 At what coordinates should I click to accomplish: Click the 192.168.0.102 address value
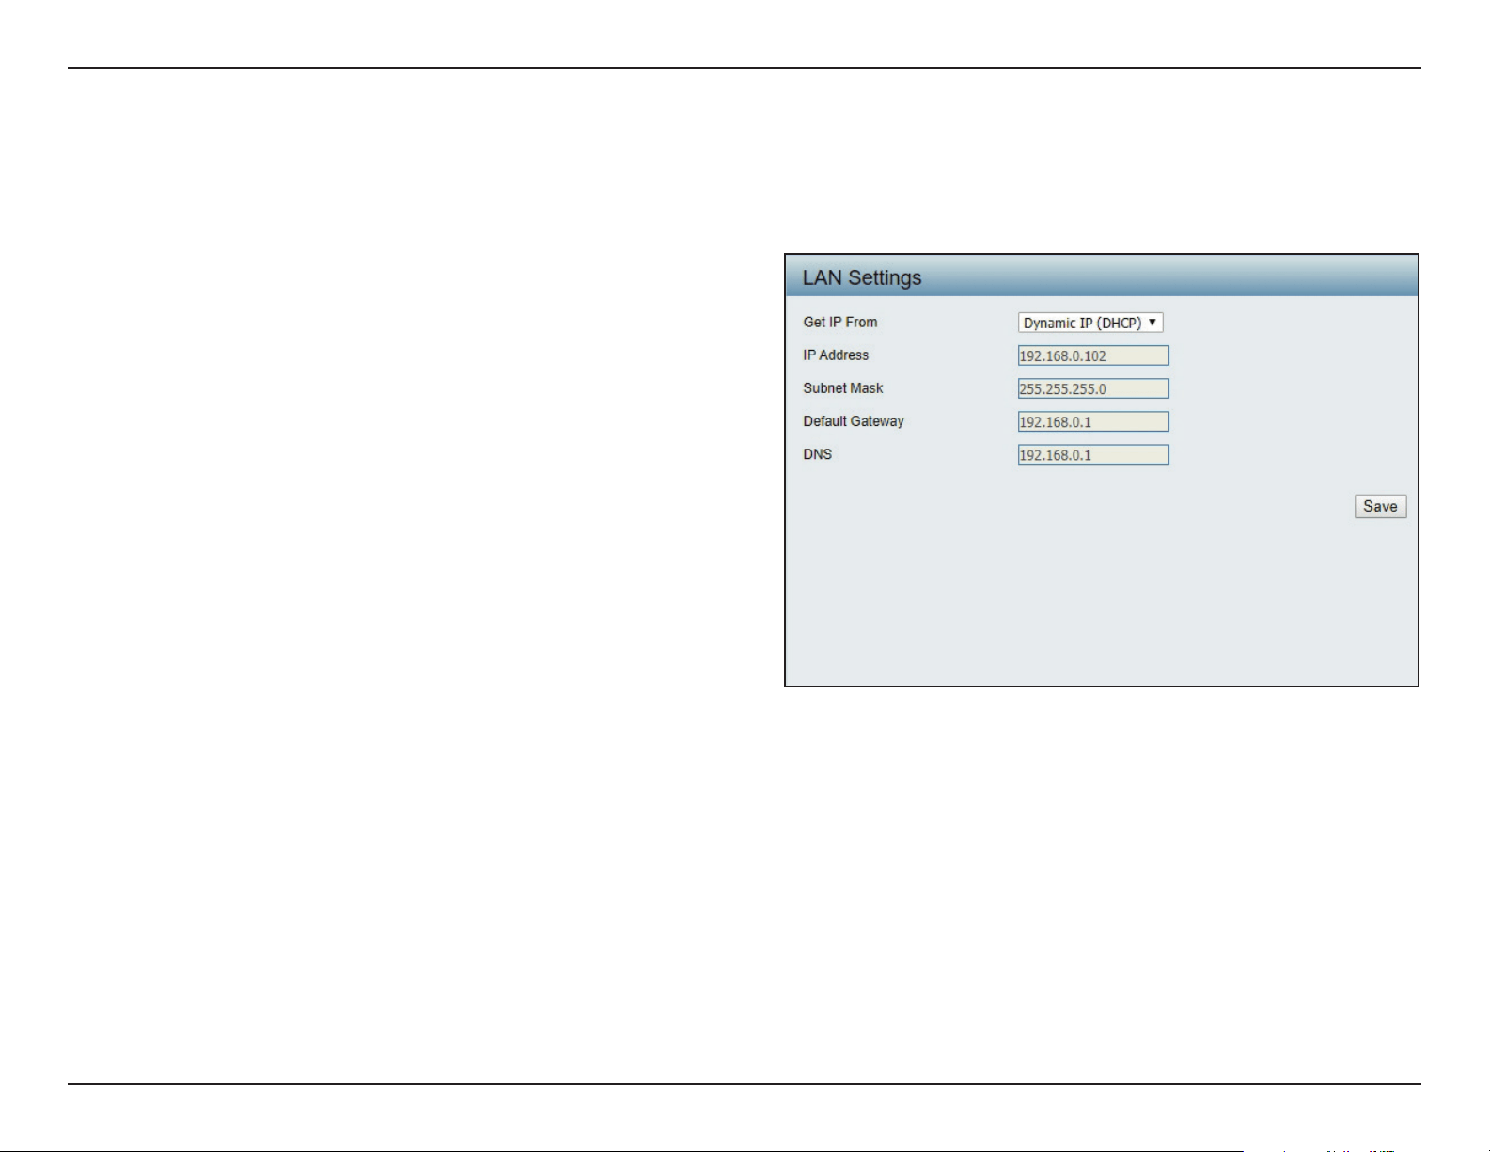(x=1063, y=356)
